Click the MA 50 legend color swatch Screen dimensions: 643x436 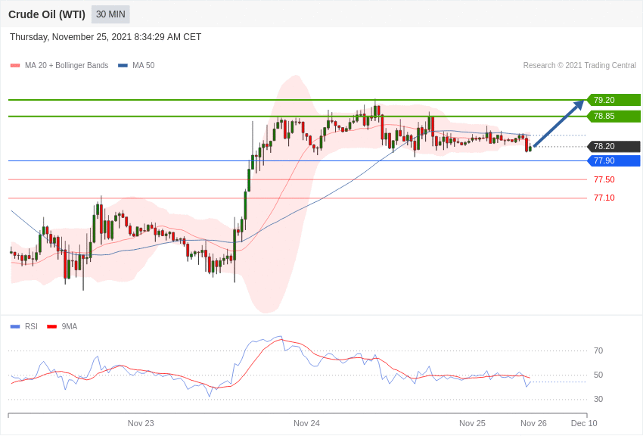click(x=123, y=65)
